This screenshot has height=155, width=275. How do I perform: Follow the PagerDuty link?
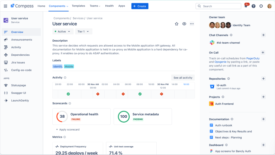[253, 58]
